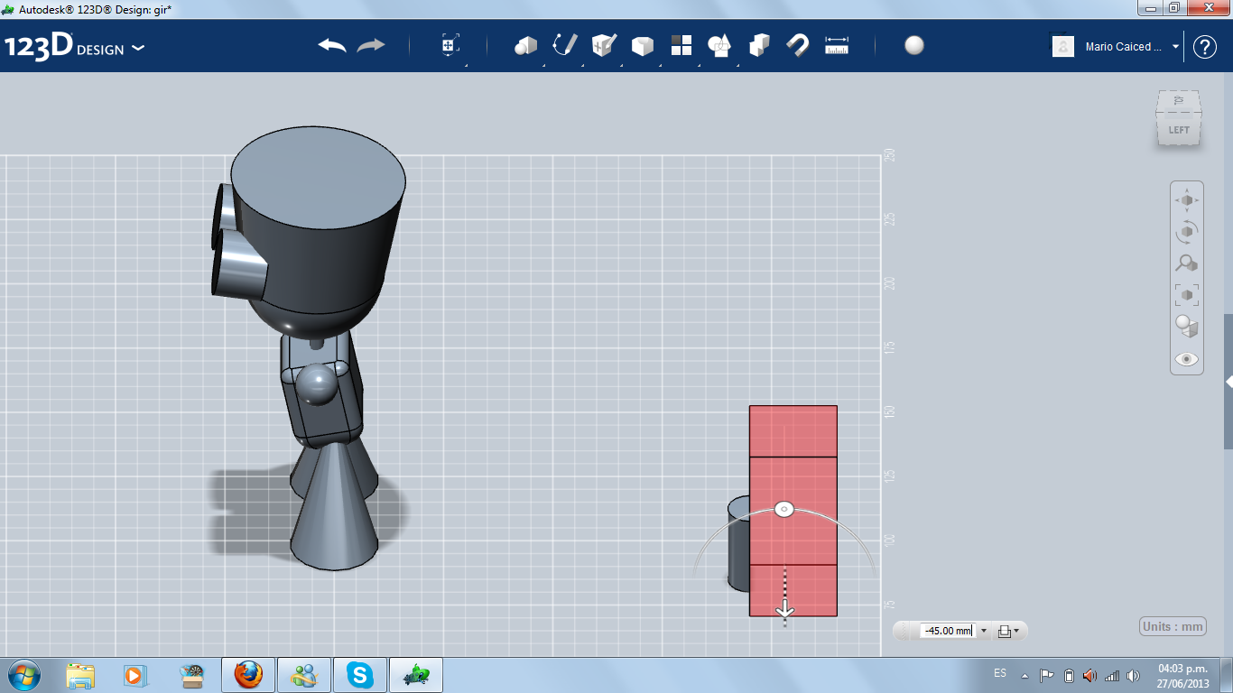Image resolution: width=1233 pixels, height=693 pixels.
Task: Select the Zoom navigation tool
Action: (x=1187, y=263)
